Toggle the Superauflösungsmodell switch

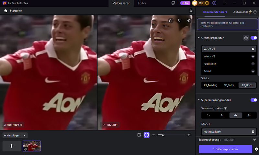254,100
